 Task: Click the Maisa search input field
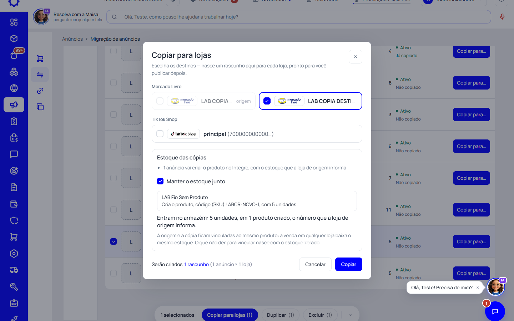(x=298, y=17)
